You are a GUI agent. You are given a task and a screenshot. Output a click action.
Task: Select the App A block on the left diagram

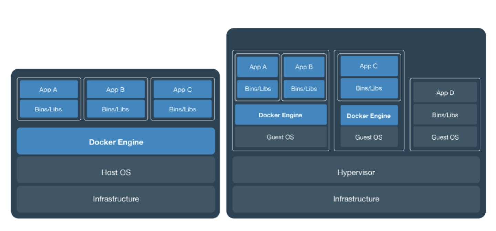[49, 89]
